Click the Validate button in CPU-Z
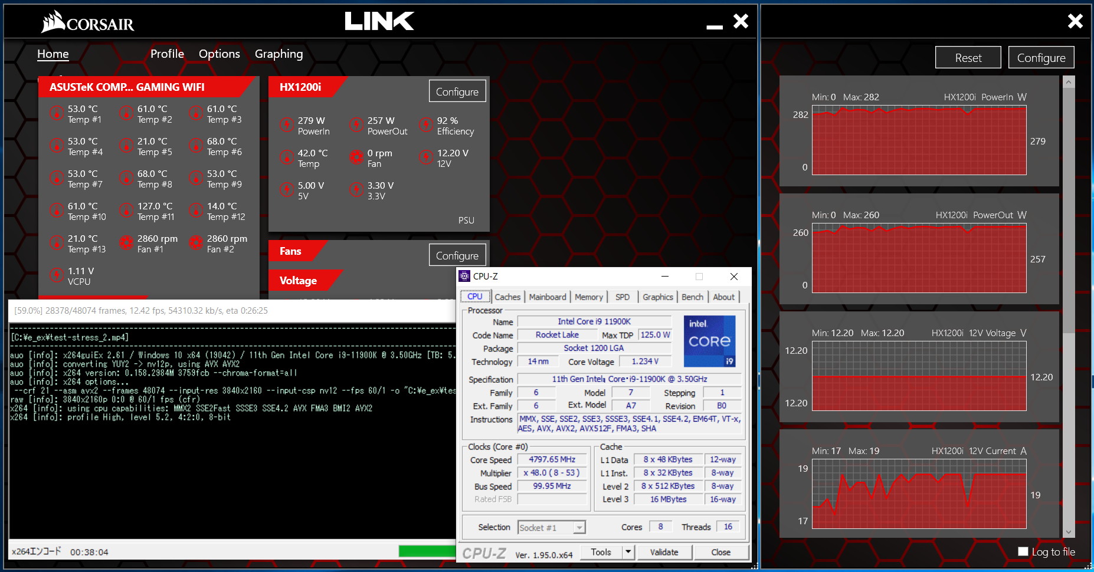1094x572 pixels. click(x=664, y=552)
